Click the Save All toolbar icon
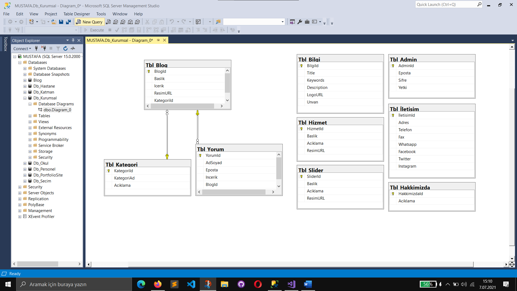 (68, 22)
